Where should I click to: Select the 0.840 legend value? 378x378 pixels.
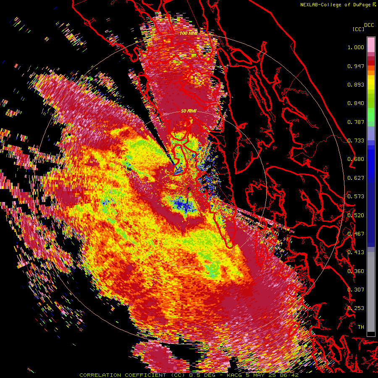[x=356, y=103]
